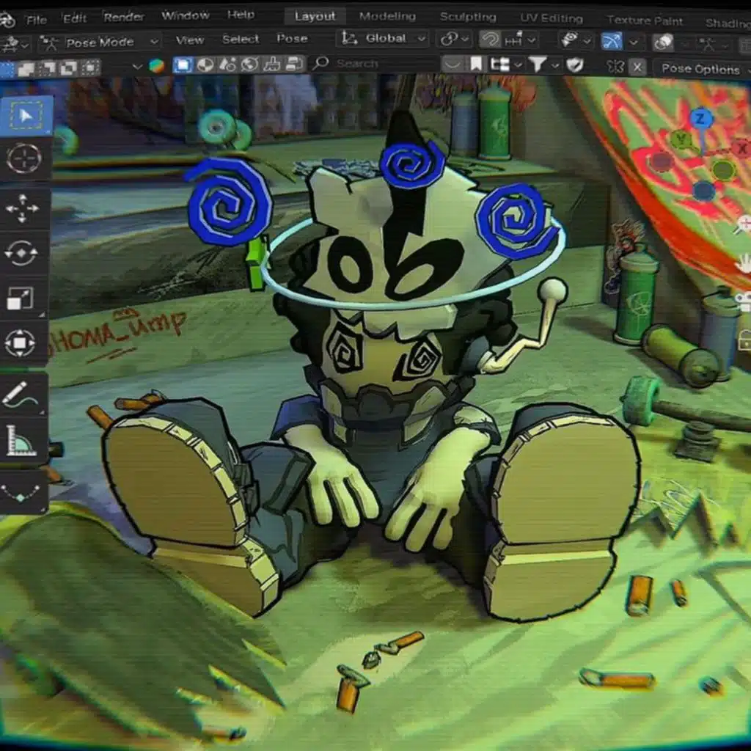Pick the Scale tool
Viewport: 751px width, 751px height.
point(20,298)
